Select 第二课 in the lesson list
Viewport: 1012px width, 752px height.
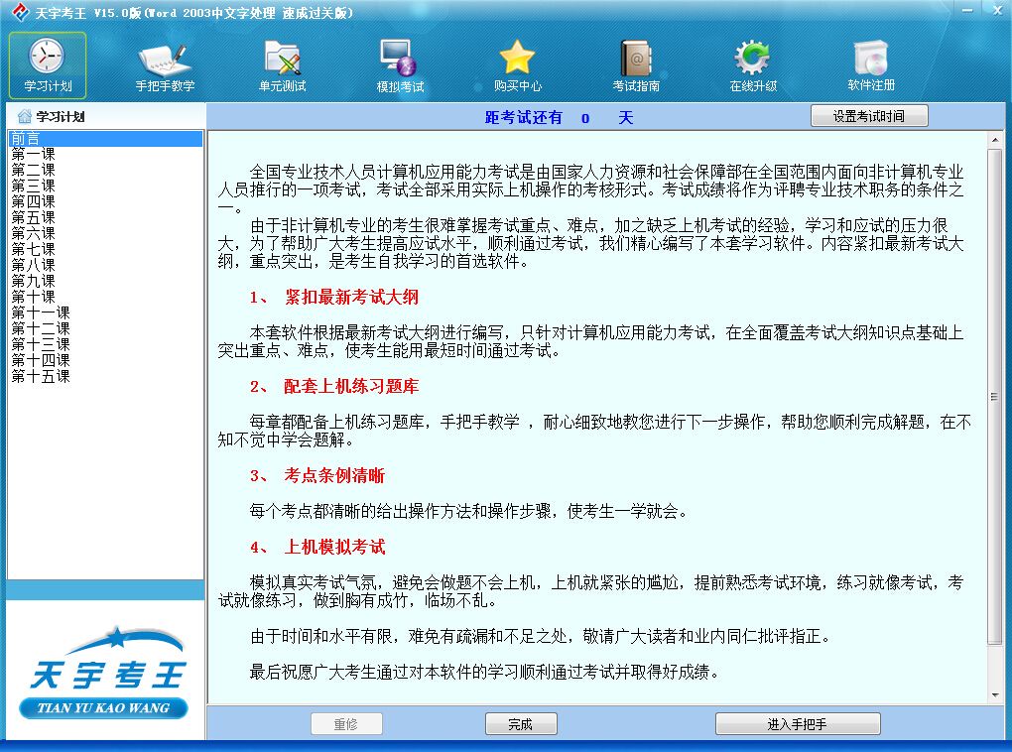[105, 170]
